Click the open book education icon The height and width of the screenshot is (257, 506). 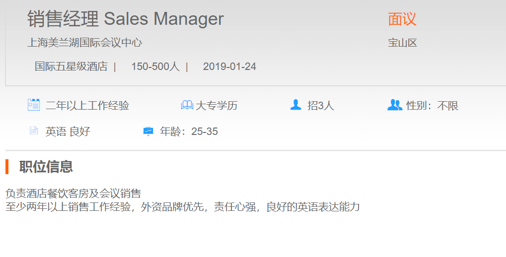187,105
